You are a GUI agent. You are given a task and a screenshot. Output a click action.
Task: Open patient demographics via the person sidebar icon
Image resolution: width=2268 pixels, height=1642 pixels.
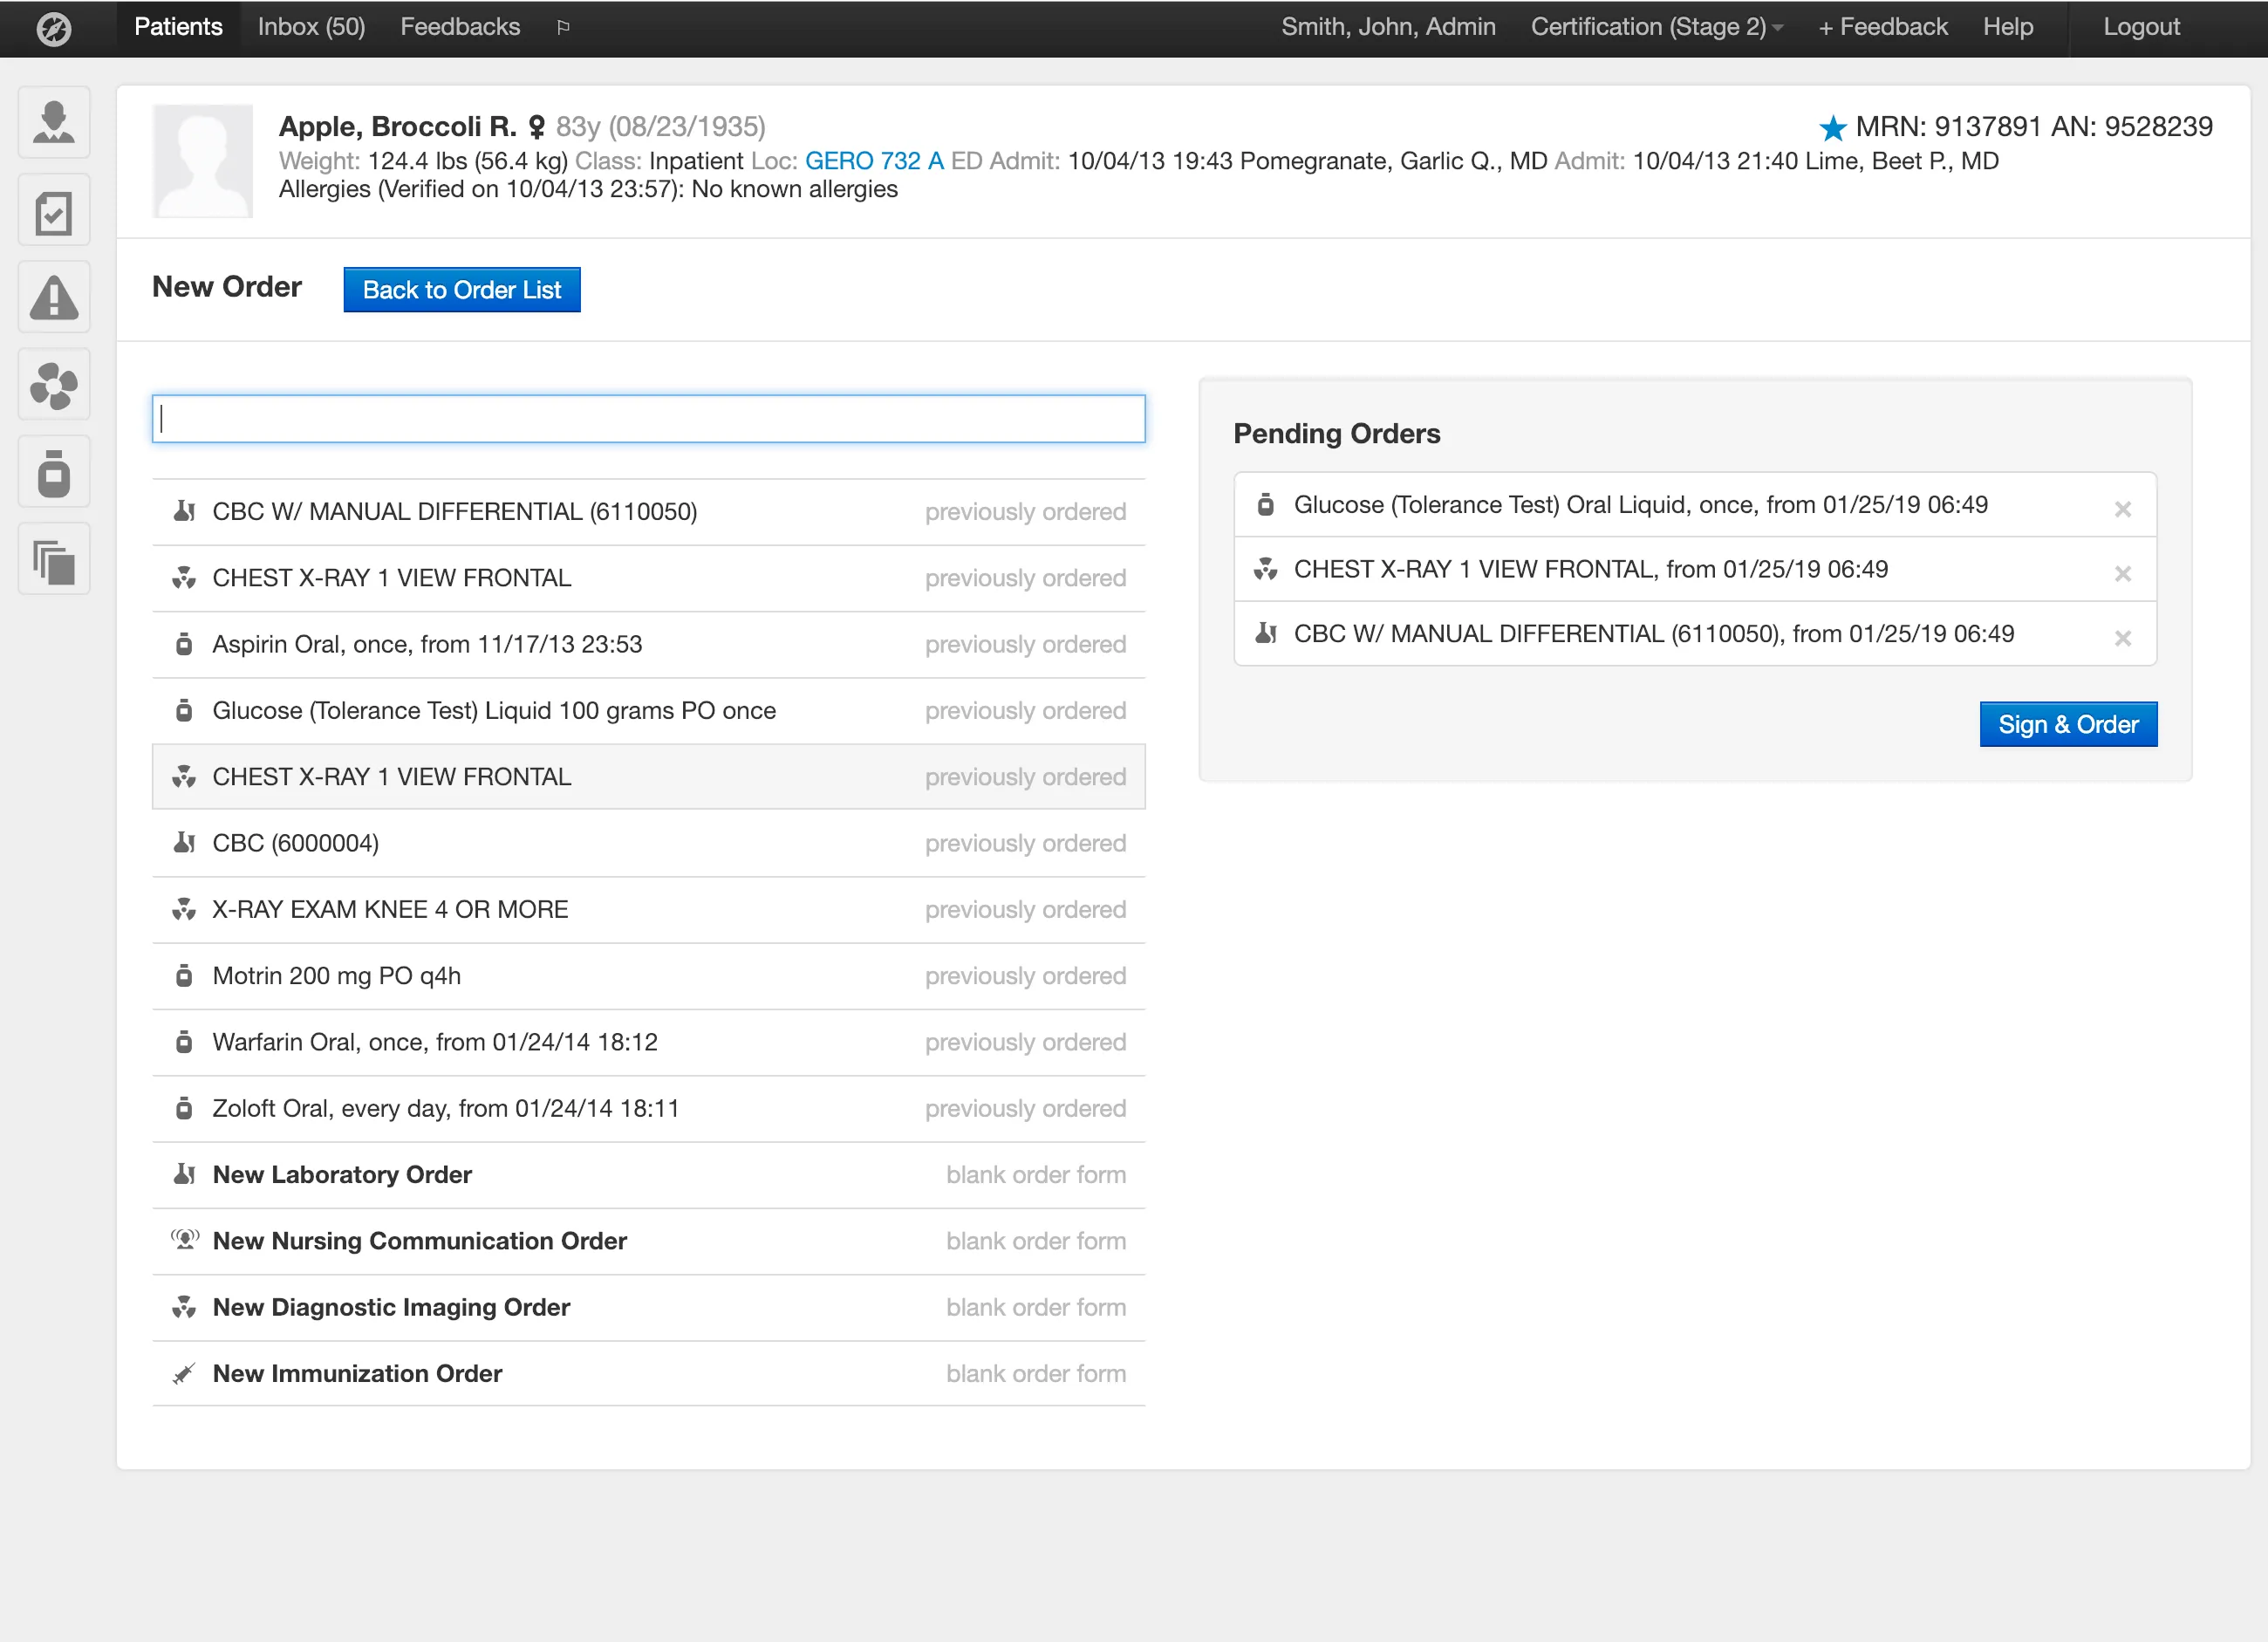click(54, 122)
